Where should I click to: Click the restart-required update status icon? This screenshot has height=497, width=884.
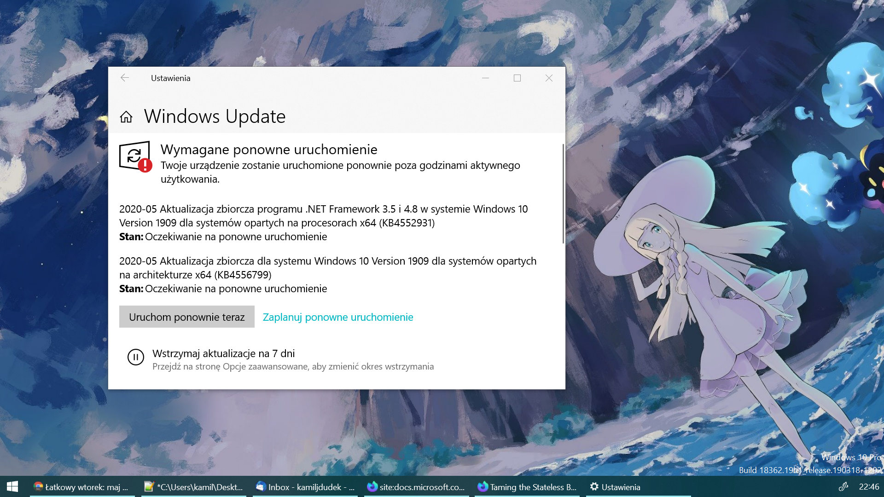coord(135,156)
